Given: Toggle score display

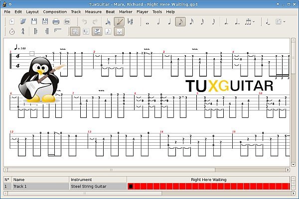Looking at the screenshot, I should click(x=108, y=31).
